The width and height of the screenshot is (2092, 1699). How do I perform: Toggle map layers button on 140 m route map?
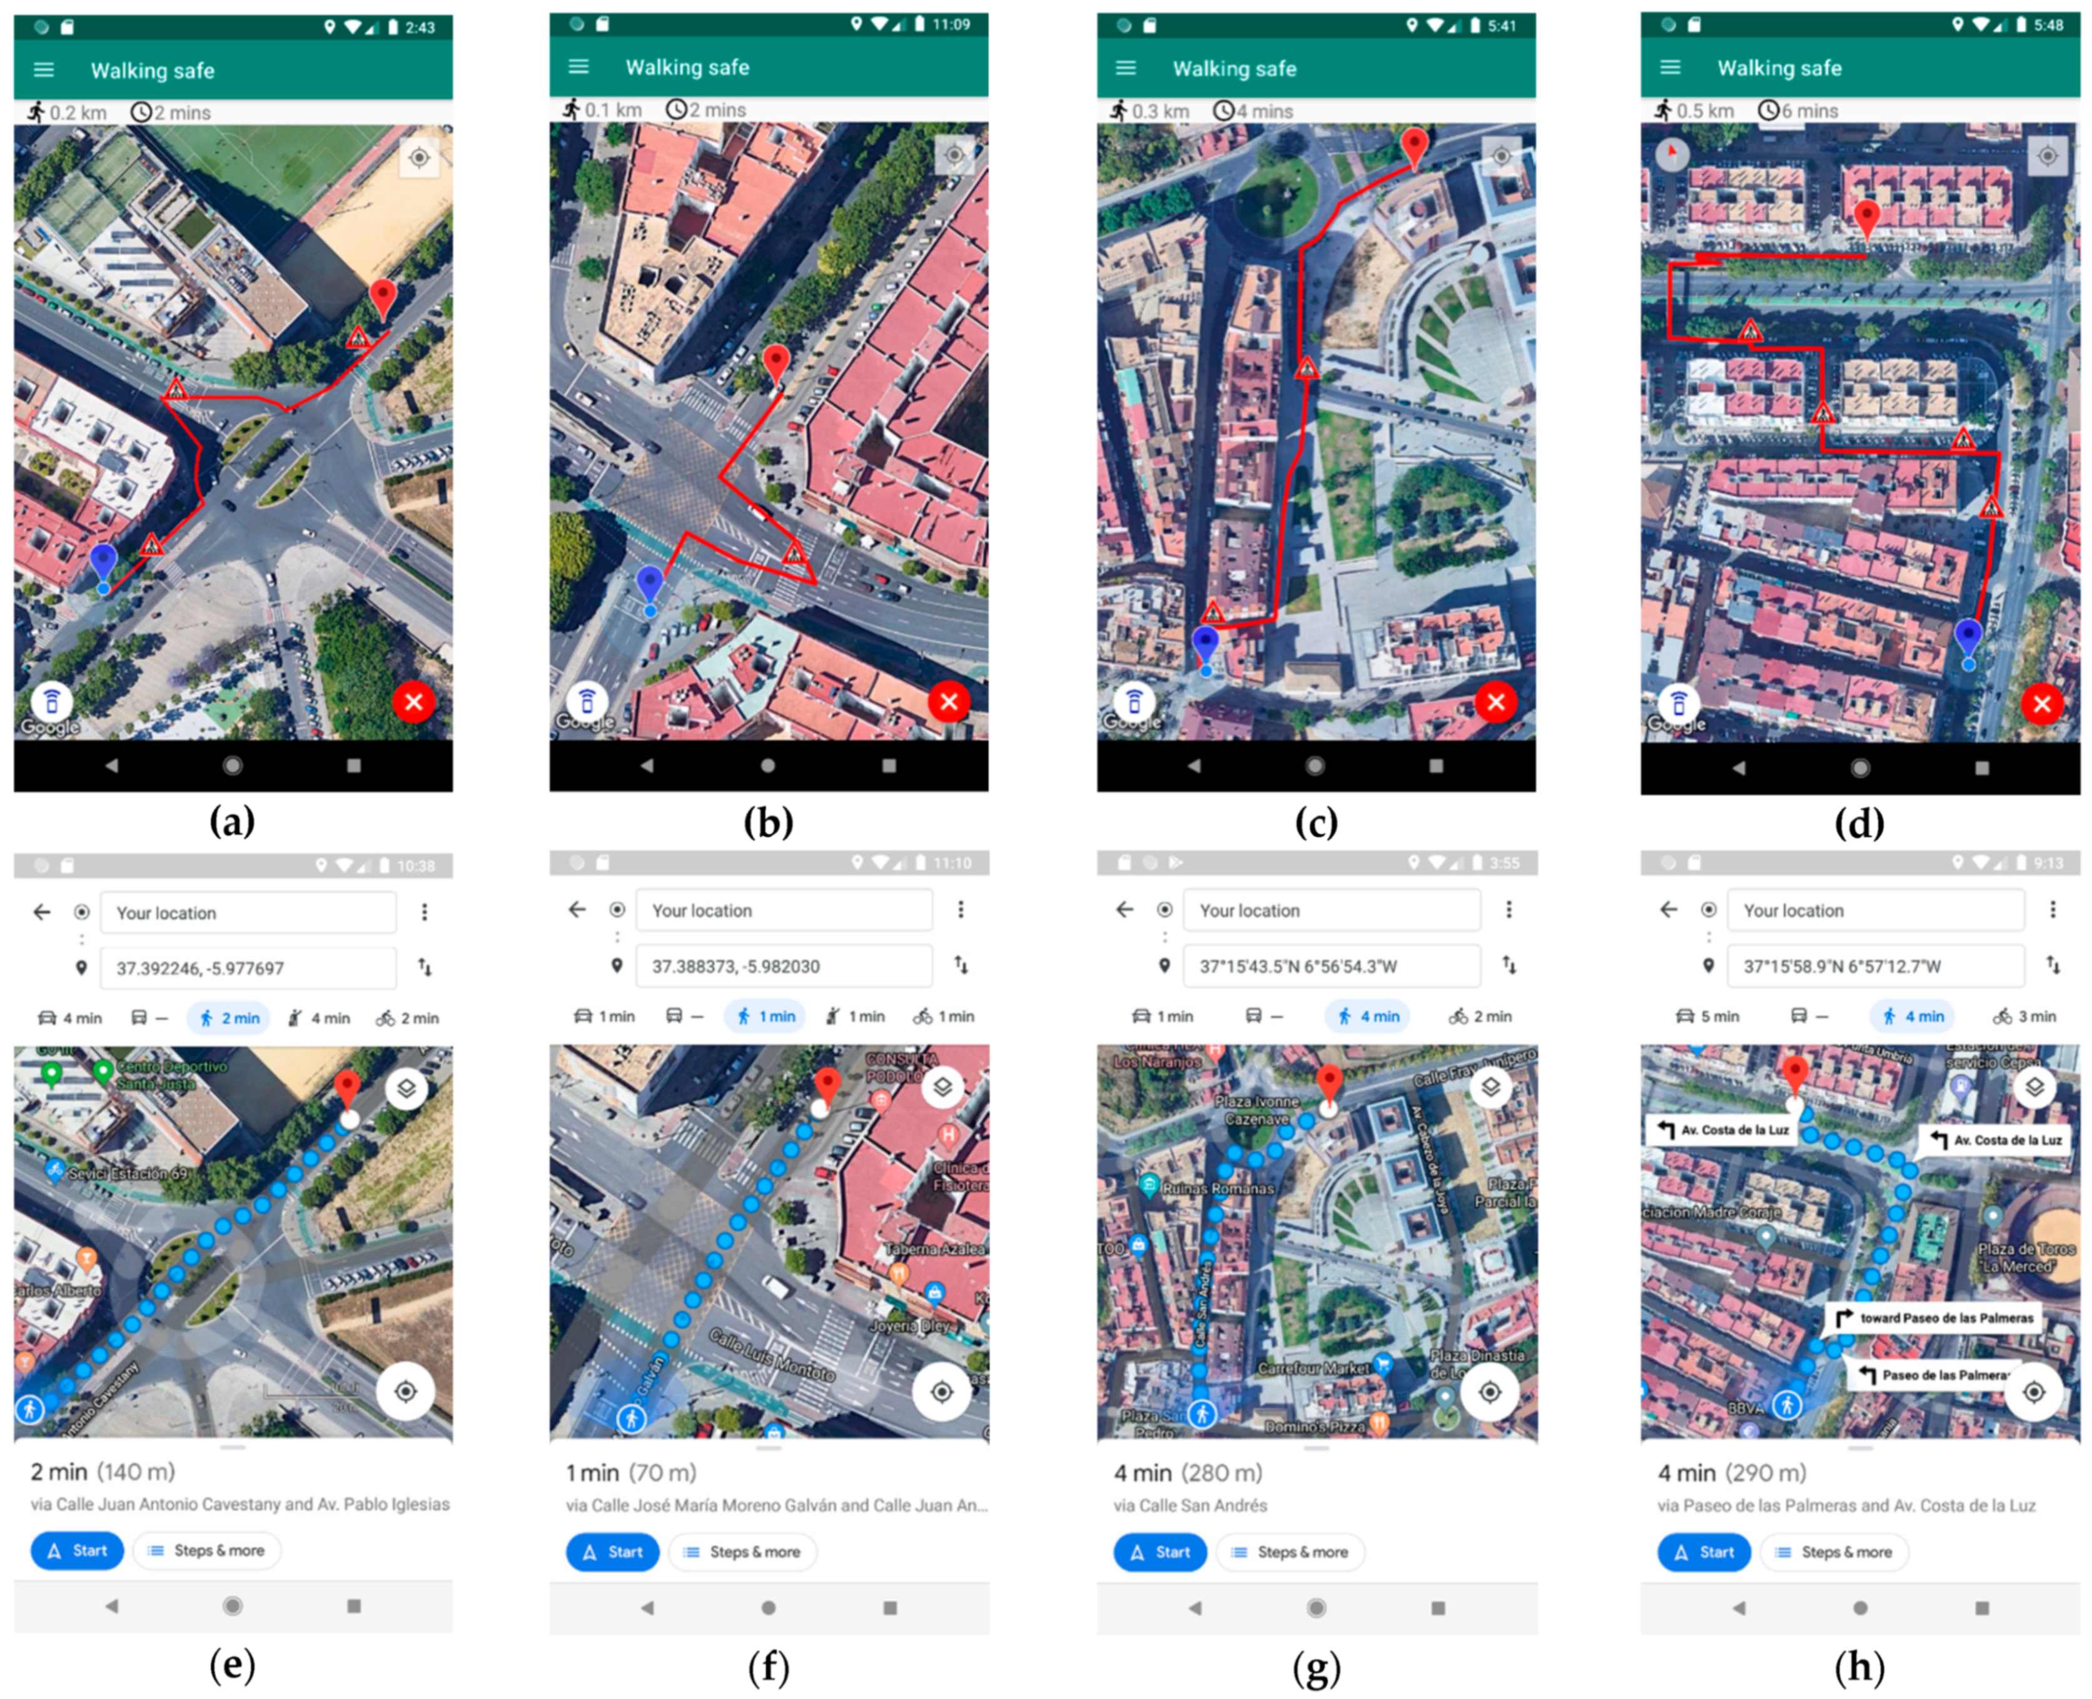[x=406, y=1088]
